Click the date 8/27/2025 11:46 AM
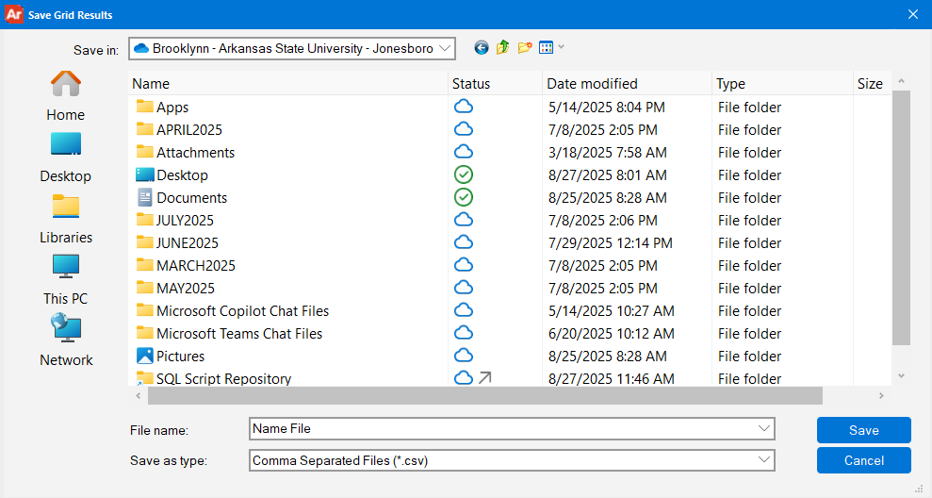Viewport: 932px width, 498px height. click(x=611, y=378)
